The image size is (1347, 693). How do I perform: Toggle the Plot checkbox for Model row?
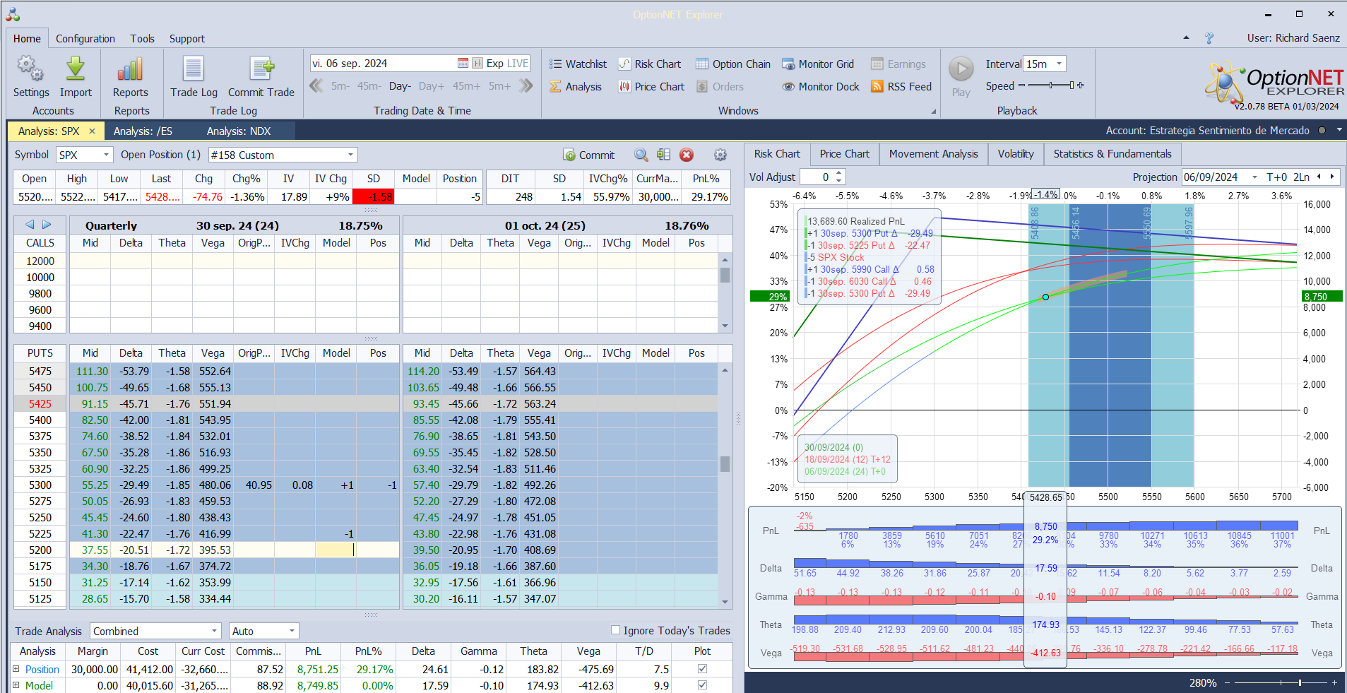point(702,685)
